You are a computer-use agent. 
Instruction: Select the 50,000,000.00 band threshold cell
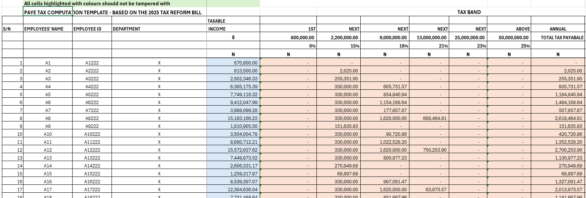[509, 37]
